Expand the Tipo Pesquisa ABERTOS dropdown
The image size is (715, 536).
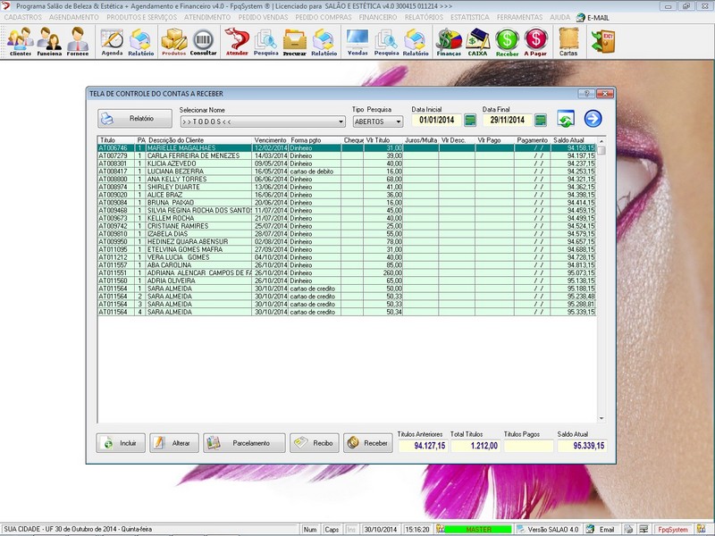398,121
